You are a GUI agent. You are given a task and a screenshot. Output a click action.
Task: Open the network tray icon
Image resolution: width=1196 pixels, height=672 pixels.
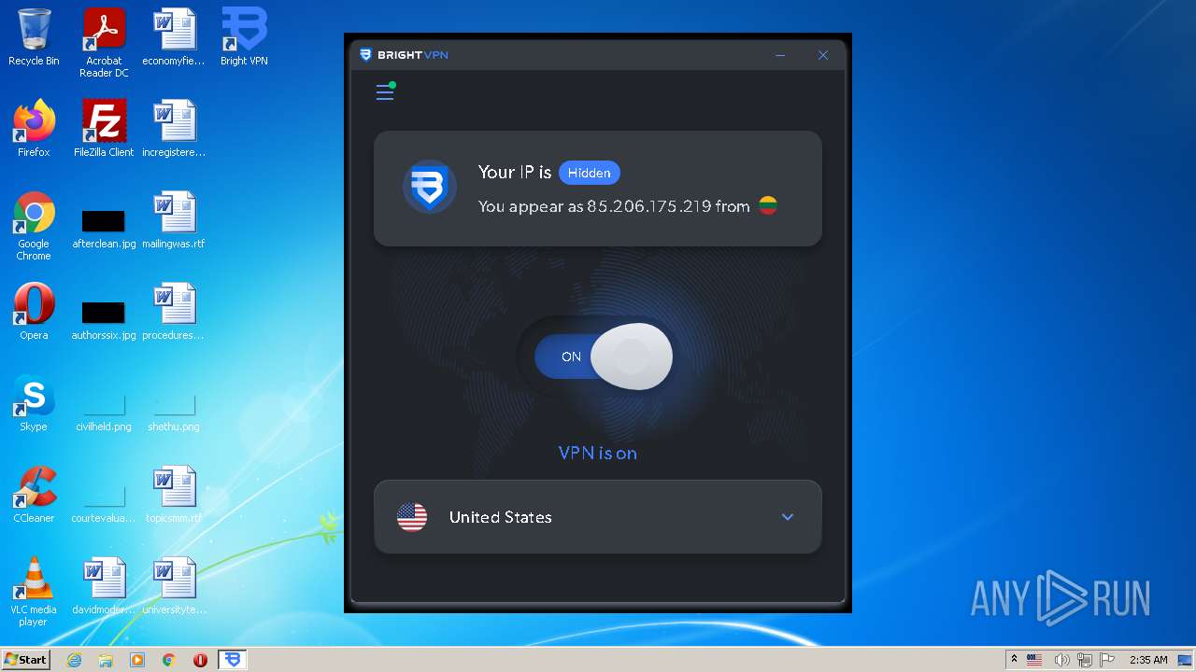(x=1084, y=660)
